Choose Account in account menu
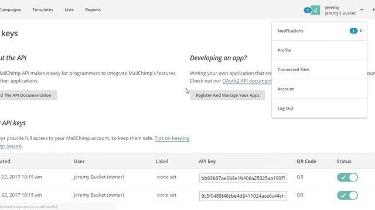Viewport: 375px width, 210px height. click(319, 89)
